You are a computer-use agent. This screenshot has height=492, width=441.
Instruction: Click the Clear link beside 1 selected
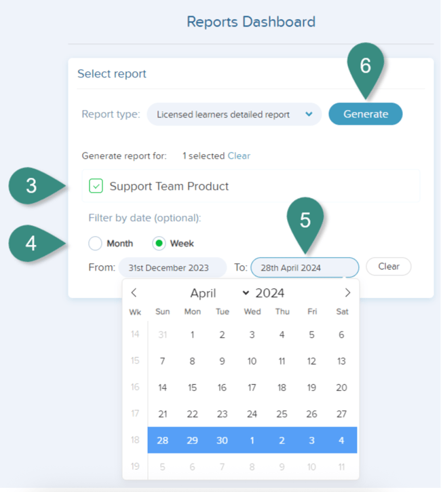point(239,156)
